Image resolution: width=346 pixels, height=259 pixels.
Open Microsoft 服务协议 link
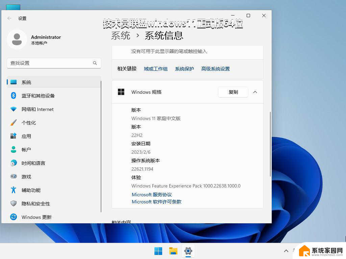click(152, 195)
